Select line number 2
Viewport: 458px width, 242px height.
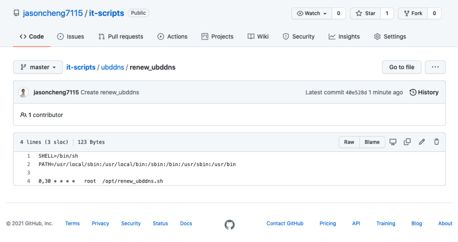click(x=29, y=164)
